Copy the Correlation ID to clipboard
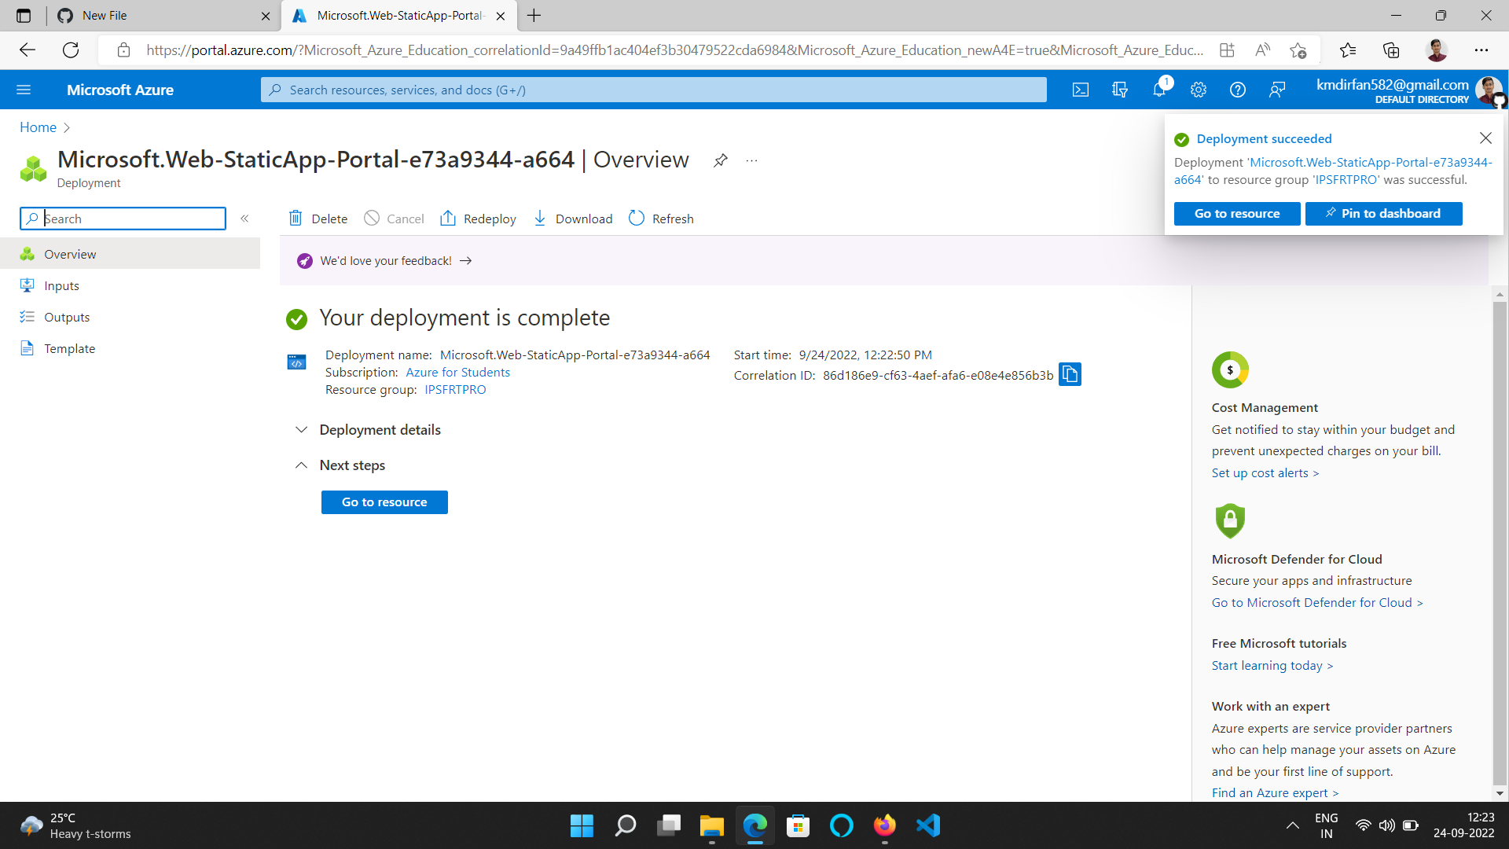 point(1070,375)
